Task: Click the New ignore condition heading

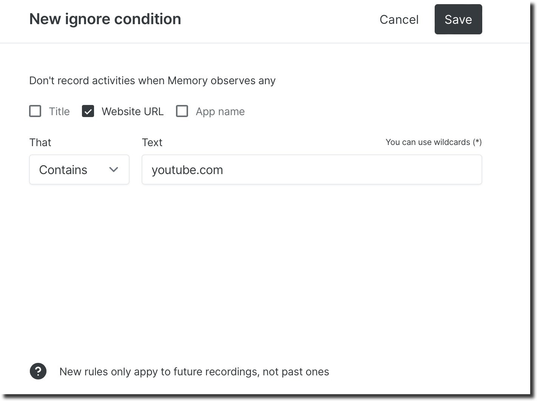Action: 105,19
